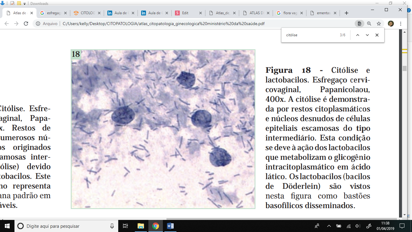The height and width of the screenshot is (232, 412).
Task: Open the first LinkedIn Aula de tab
Action: tap(121, 13)
